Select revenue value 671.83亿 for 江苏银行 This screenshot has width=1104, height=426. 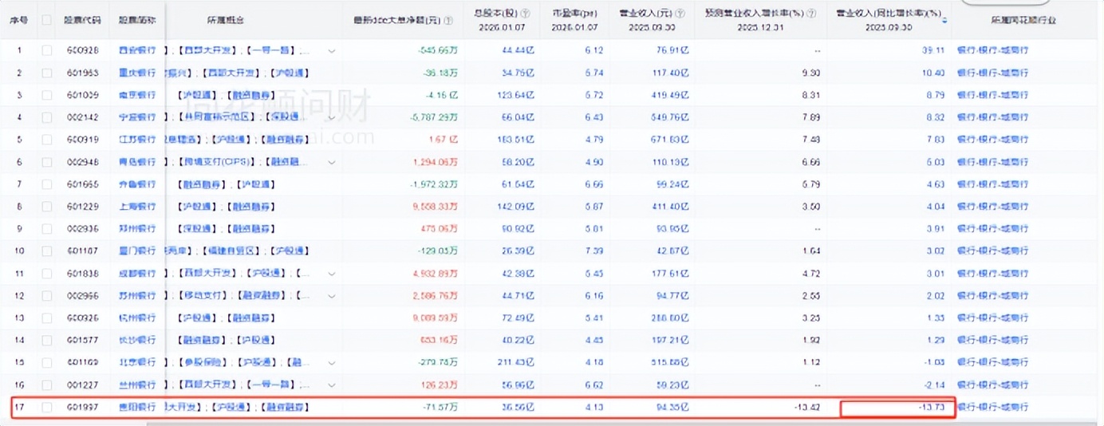(x=671, y=140)
